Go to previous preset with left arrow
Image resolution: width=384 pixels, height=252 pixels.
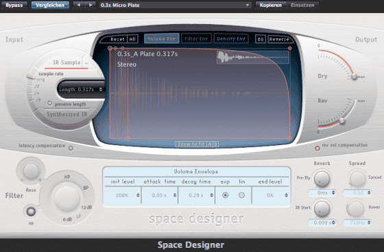[78, 5]
